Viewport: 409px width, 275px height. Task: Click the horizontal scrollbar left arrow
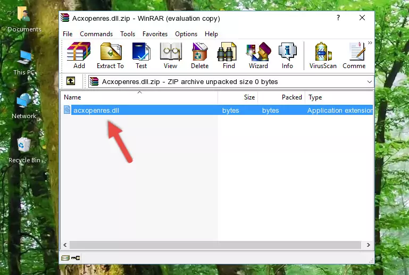point(65,245)
